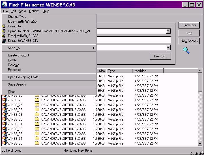Click the folder path in the WIN98_29 row
This screenshot has width=204, height=155.
tap(63, 115)
